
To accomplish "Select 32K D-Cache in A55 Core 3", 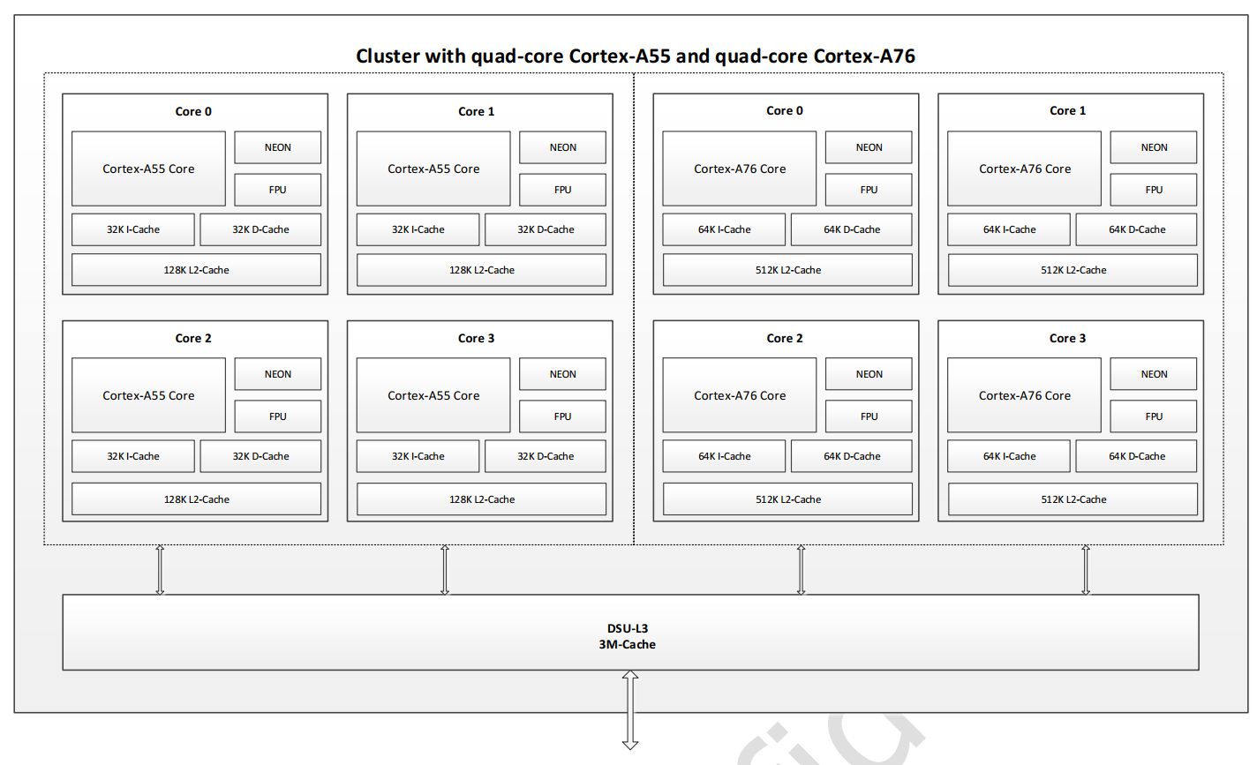I will click(x=546, y=456).
